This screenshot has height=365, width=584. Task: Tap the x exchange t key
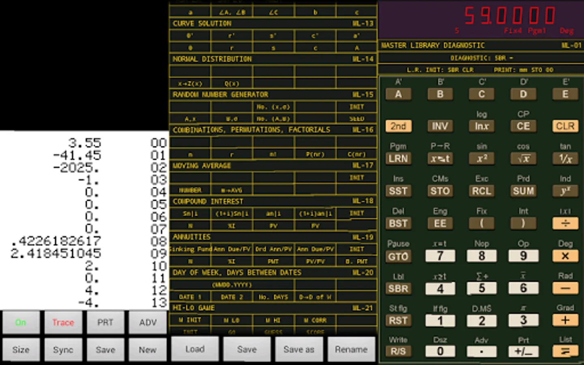[440, 159]
